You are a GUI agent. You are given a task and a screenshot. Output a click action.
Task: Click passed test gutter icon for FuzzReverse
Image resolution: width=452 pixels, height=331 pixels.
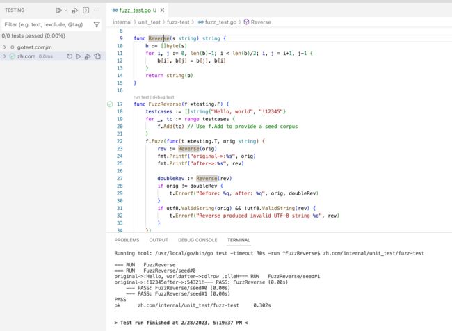111,104
